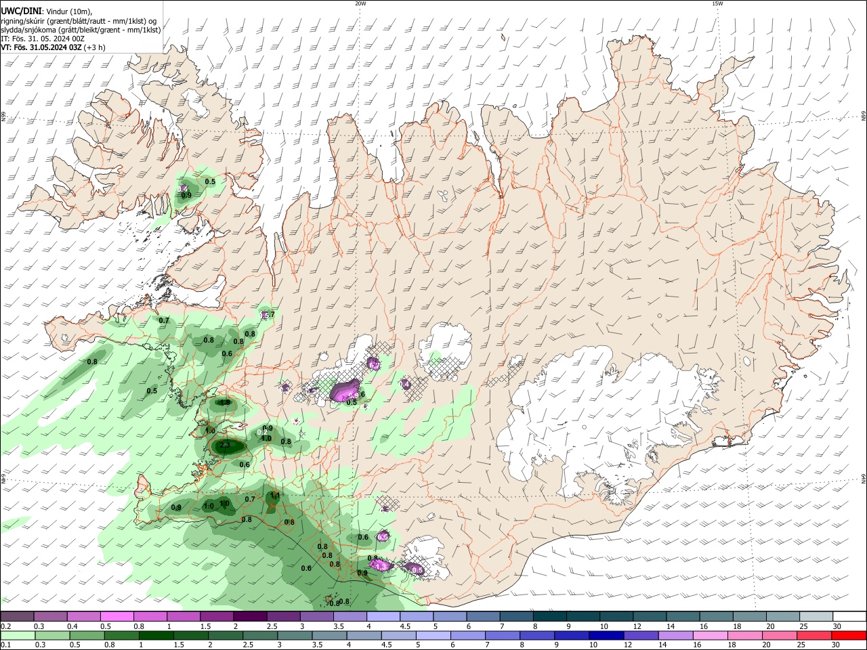Click the dark teal snow swatch between 9 and 10

tap(583, 616)
